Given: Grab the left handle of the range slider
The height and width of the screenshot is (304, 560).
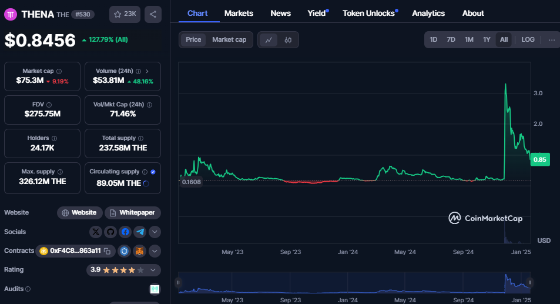Looking at the screenshot, I should (178, 282).
